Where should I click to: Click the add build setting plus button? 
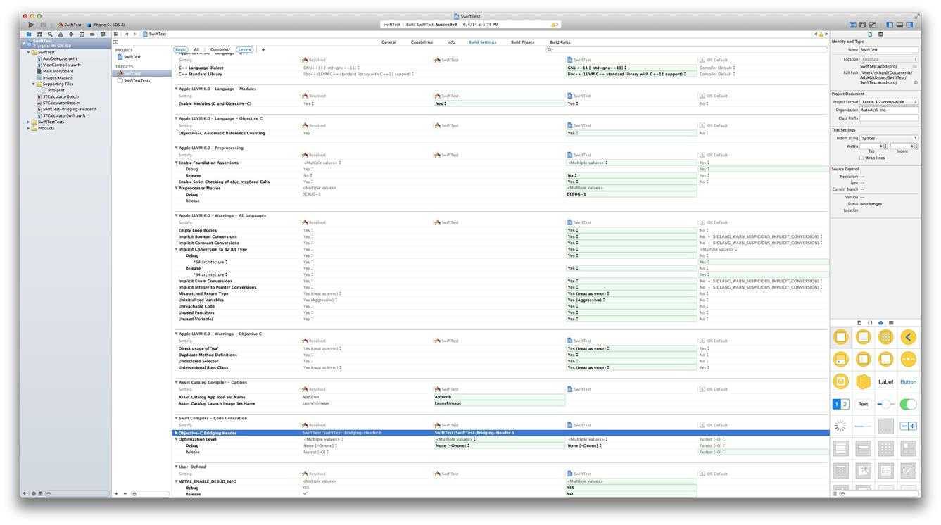pos(263,49)
